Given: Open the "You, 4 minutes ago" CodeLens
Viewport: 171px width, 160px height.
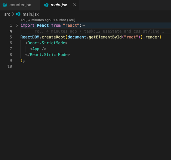Looking at the screenshot, I should pyautogui.click(x=36, y=20).
